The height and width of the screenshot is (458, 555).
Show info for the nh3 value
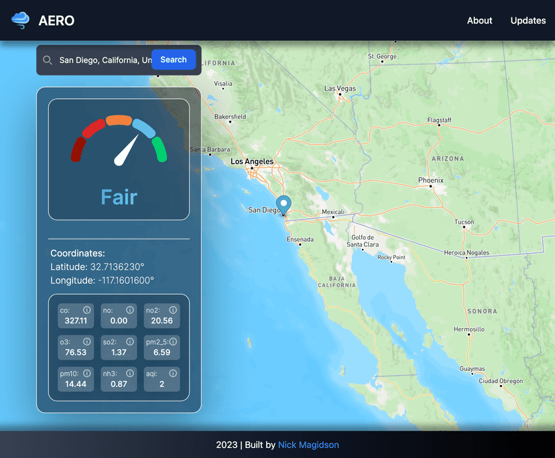(x=130, y=373)
